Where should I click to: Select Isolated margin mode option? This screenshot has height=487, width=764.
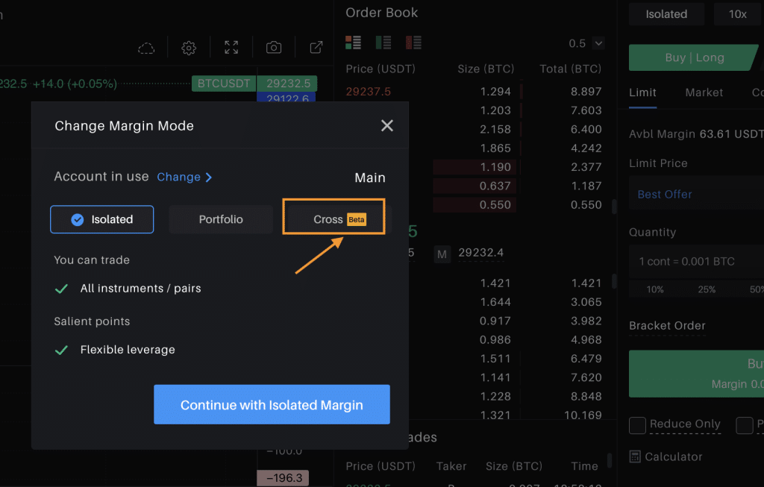click(101, 219)
